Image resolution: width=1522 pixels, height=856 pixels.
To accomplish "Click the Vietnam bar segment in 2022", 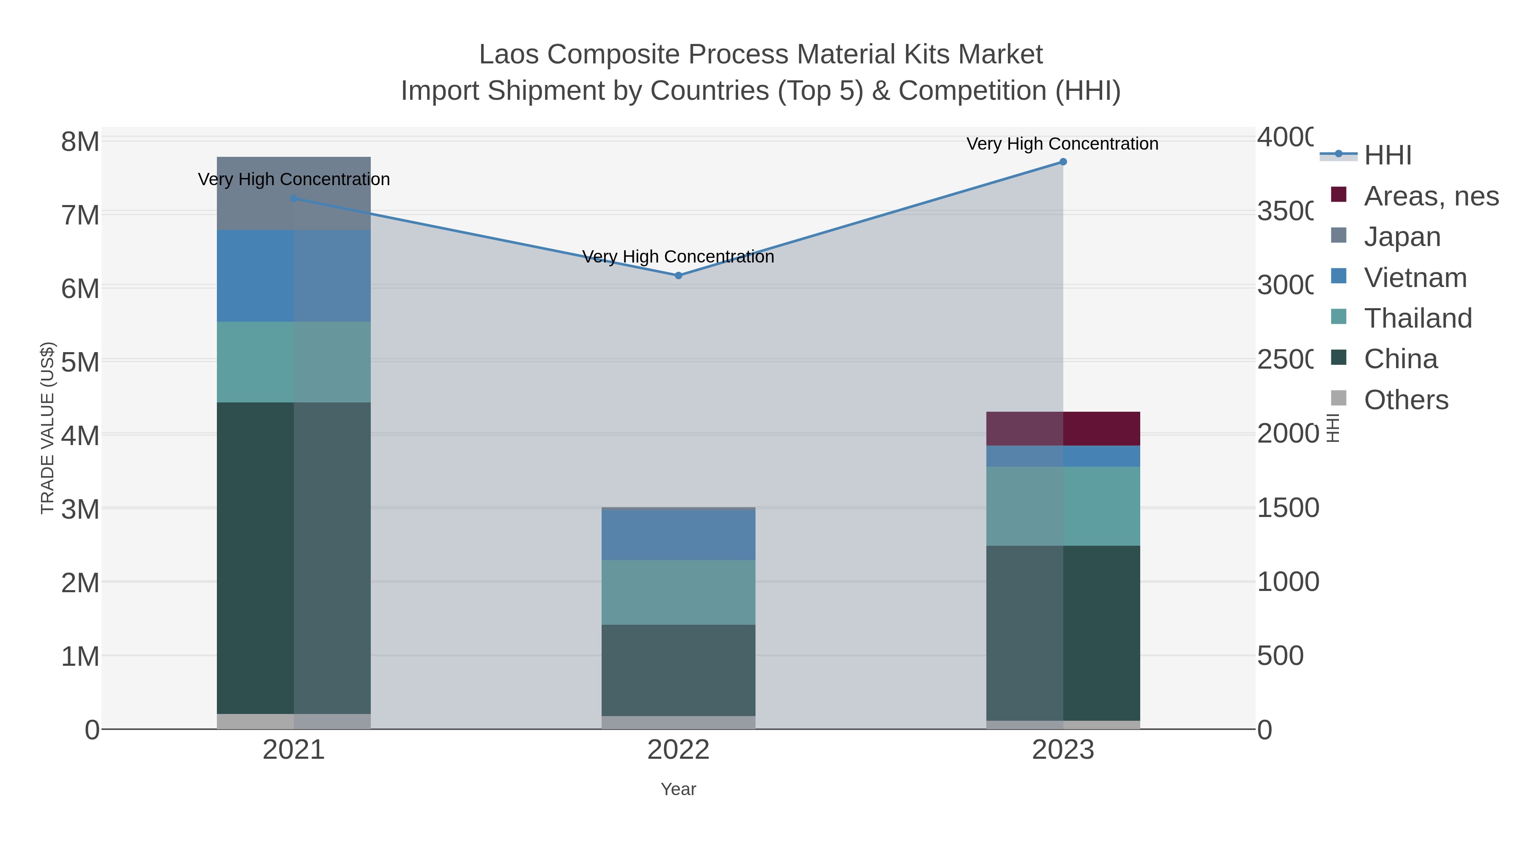I will coord(678,535).
